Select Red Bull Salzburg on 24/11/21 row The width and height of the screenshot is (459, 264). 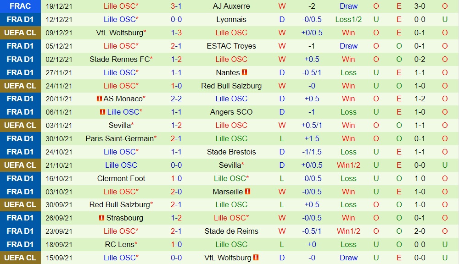231,86
